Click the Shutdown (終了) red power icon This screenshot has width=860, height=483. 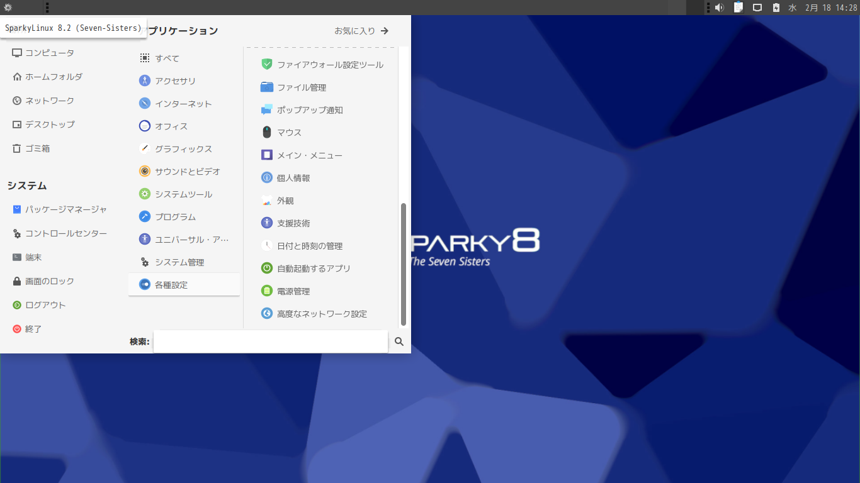pyautogui.click(x=17, y=329)
